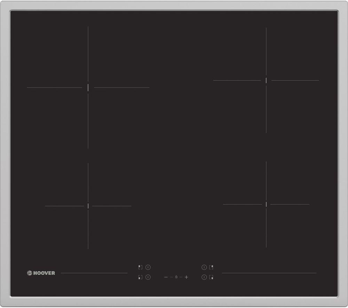Click the center of the front-right cooking zone

[x=266, y=204]
